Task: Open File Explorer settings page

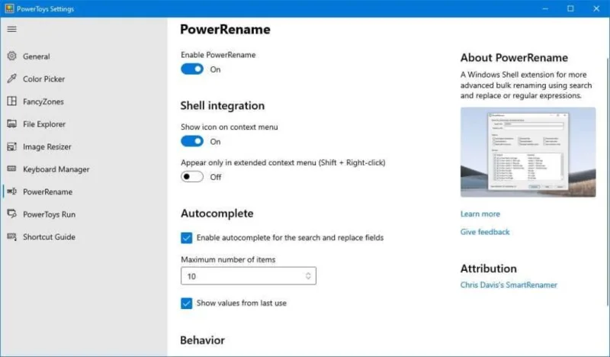Action: (44, 124)
